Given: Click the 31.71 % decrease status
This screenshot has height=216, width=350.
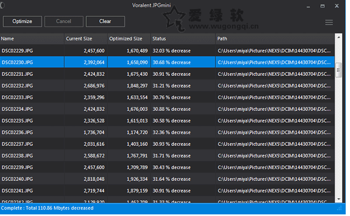Looking at the screenshot, I should click(172, 156).
